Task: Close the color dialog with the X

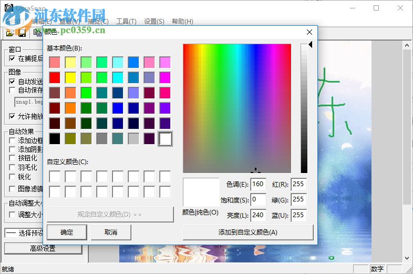Action: tap(309, 32)
